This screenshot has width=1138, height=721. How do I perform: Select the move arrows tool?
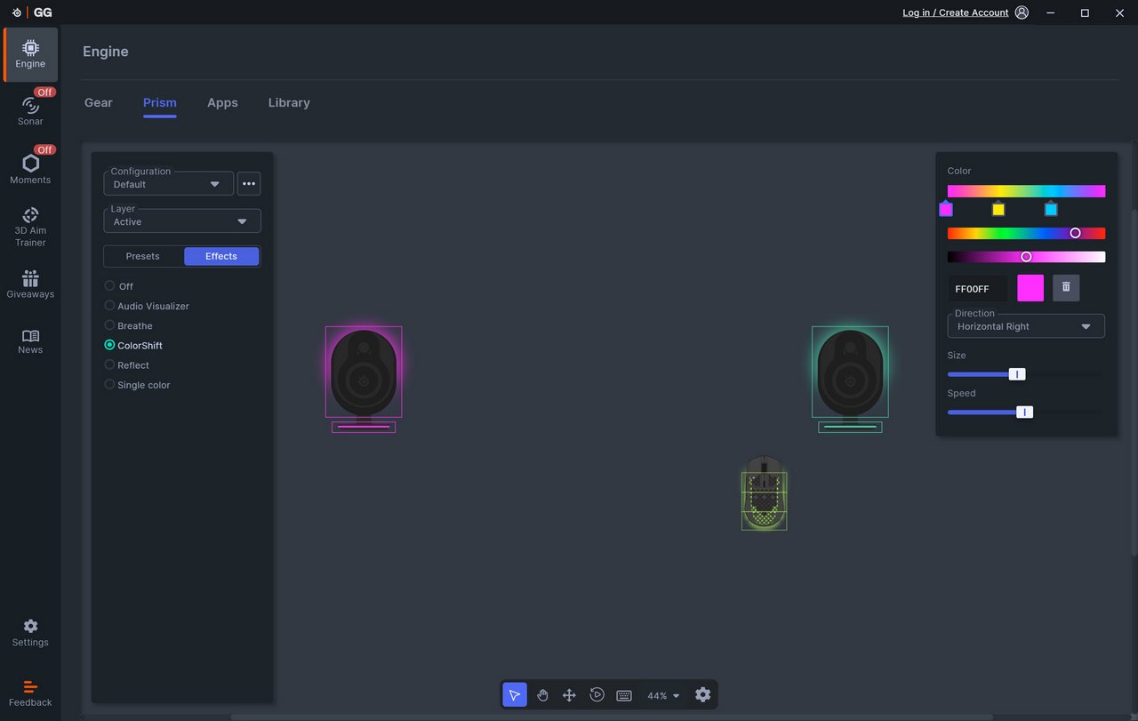[x=569, y=695]
